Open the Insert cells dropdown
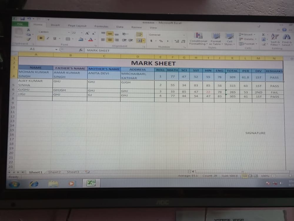The width and height of the screenshot is (294, 221). coord(247,34)
